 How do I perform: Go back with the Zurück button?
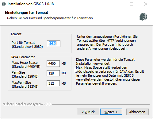88,112
